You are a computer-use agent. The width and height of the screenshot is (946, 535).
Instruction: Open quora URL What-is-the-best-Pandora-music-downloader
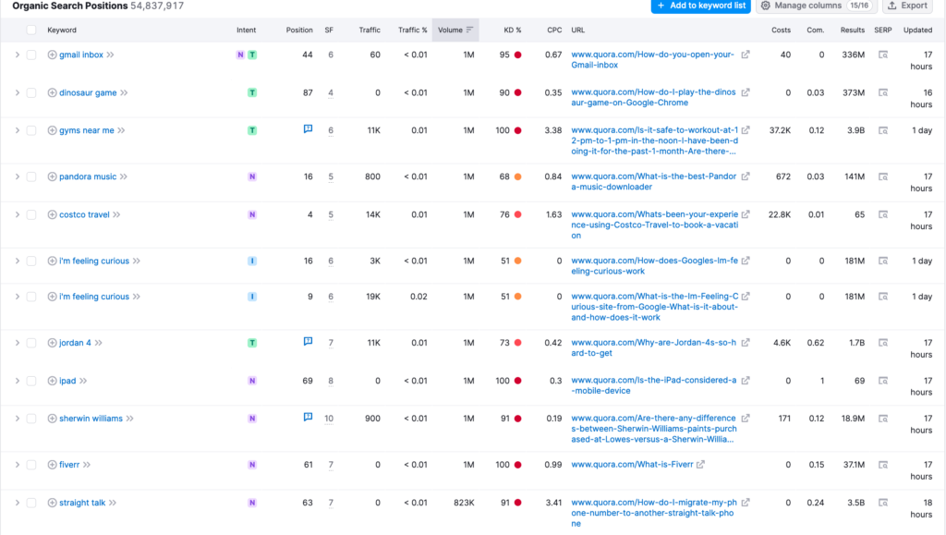click(653, 181)
